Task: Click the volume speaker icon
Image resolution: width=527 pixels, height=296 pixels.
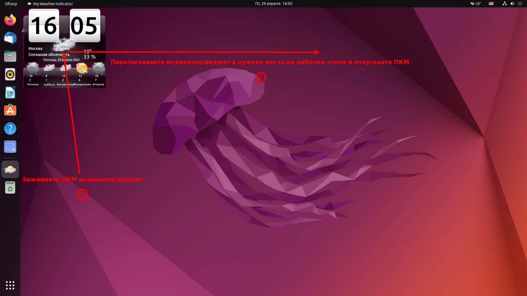Action: (512, 4)
